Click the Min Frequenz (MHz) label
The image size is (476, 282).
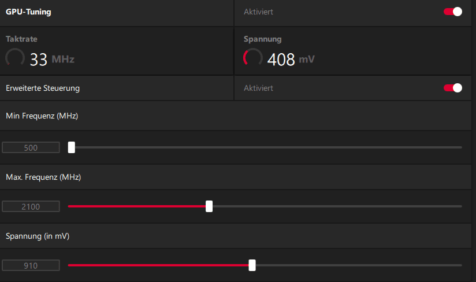[42, 116]
